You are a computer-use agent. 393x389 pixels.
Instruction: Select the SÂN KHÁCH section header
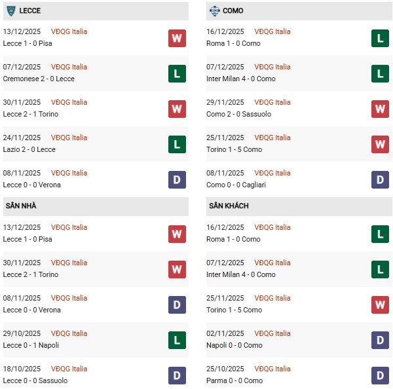(229, 206)
